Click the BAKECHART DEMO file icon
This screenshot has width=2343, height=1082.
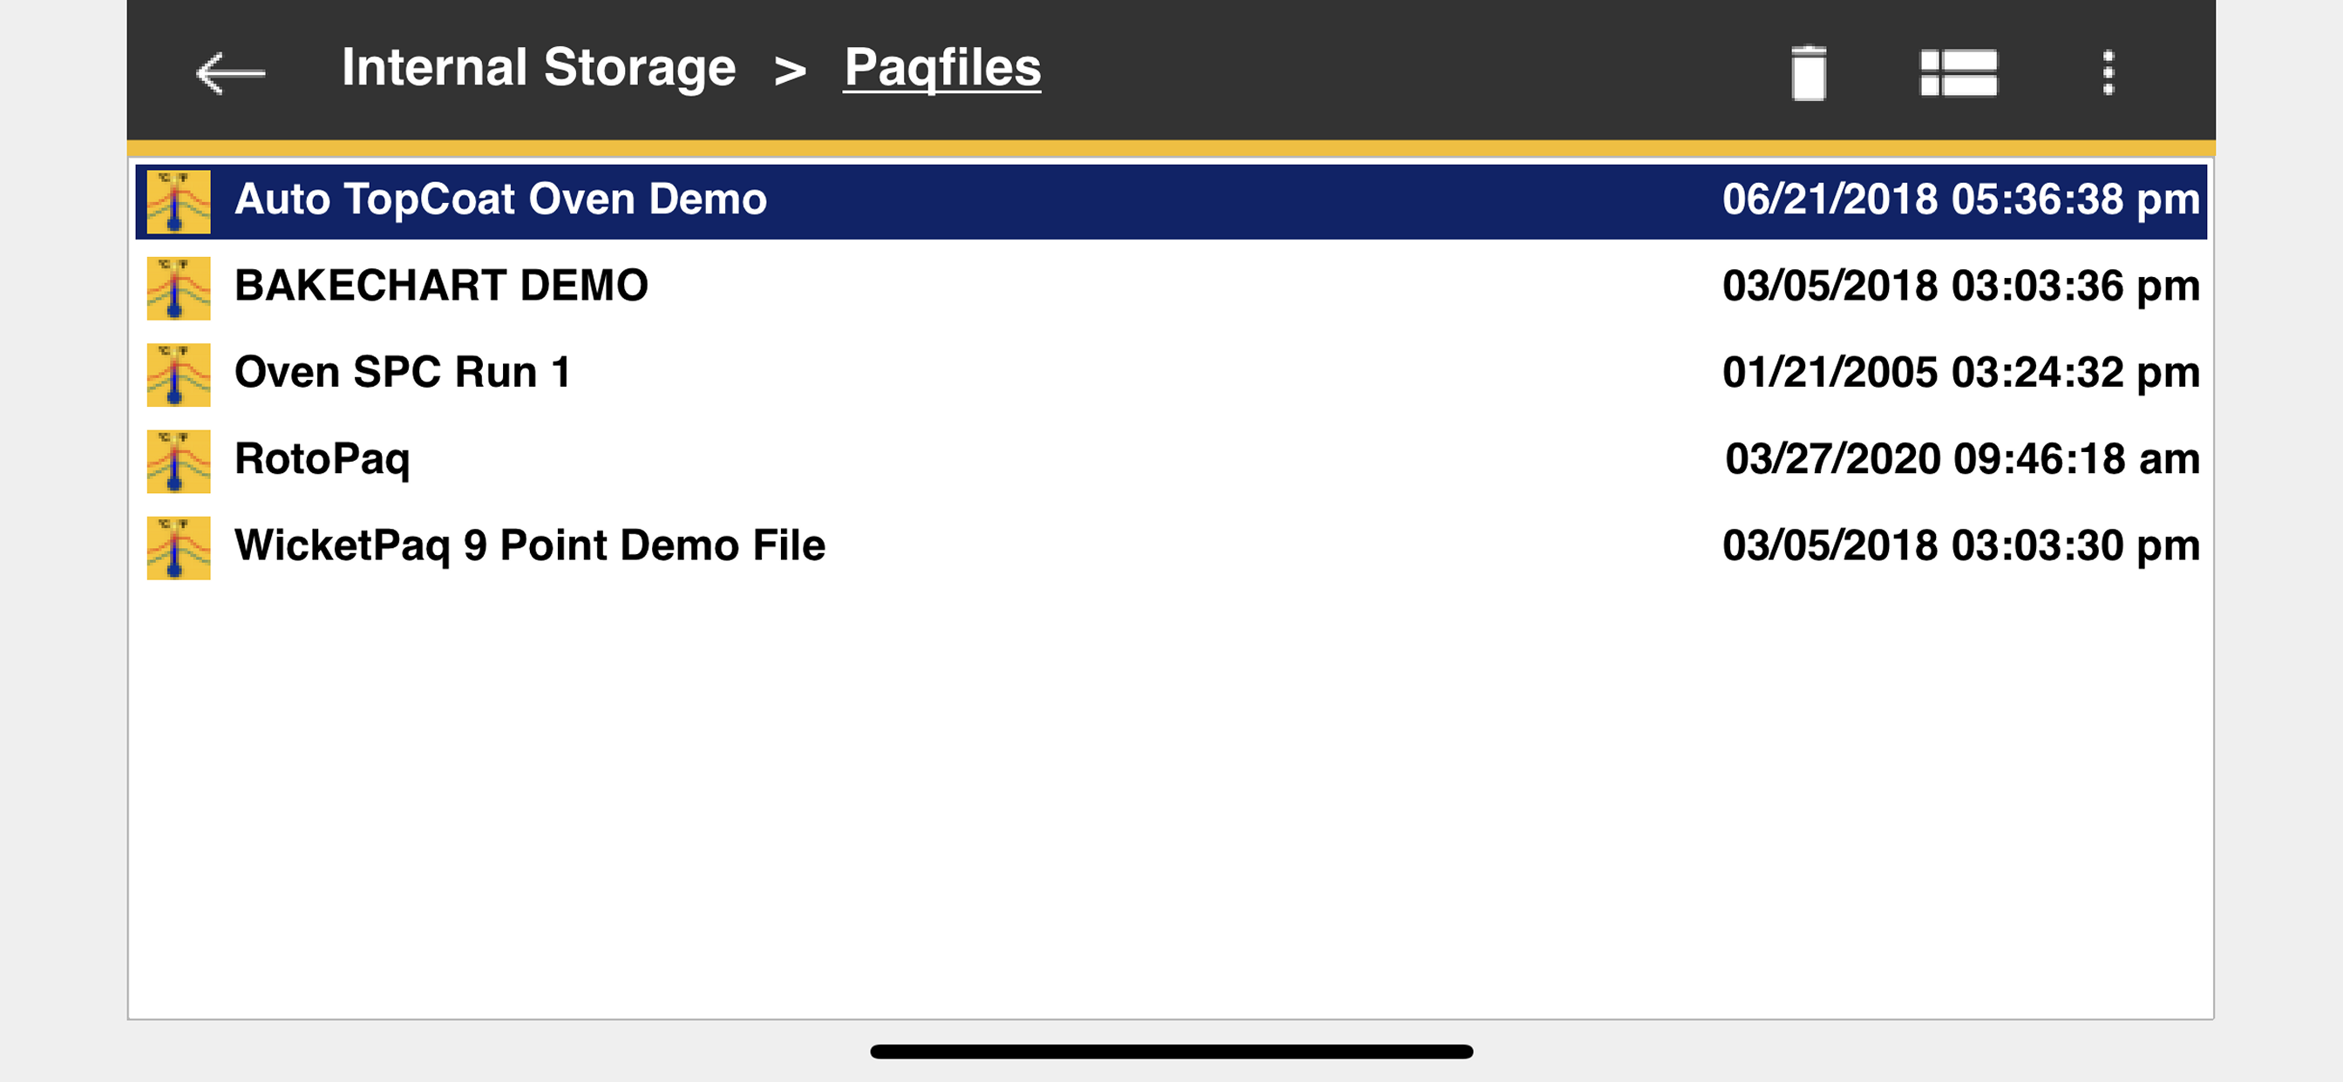point(179,288)
